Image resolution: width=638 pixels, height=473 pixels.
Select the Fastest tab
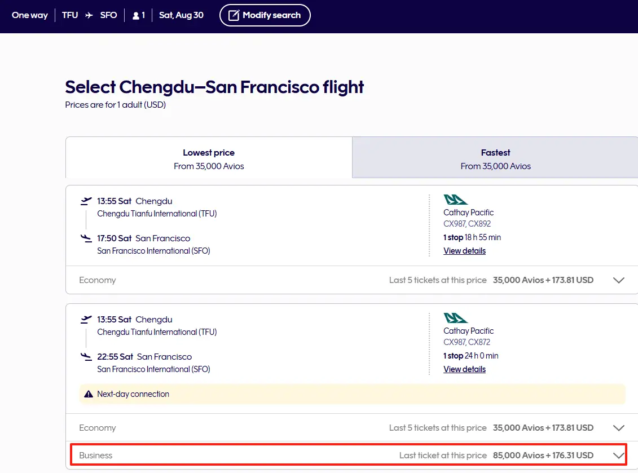coord(495,158)
